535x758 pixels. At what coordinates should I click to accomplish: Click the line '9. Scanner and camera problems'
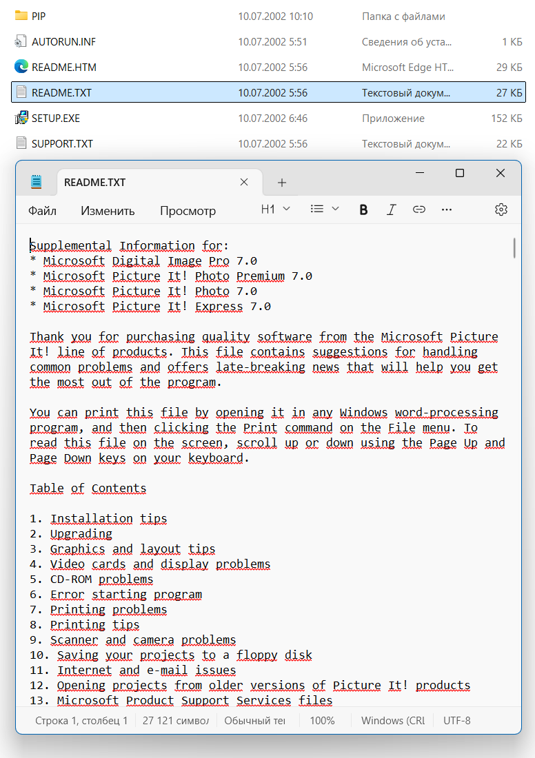[132, 640]
